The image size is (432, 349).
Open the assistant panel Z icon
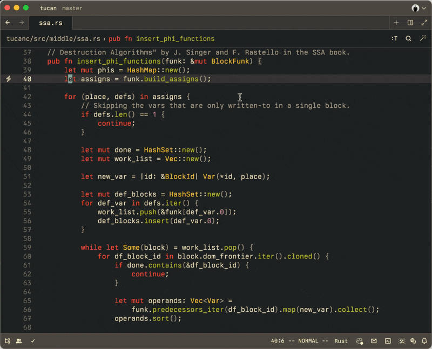coord(402,341)
